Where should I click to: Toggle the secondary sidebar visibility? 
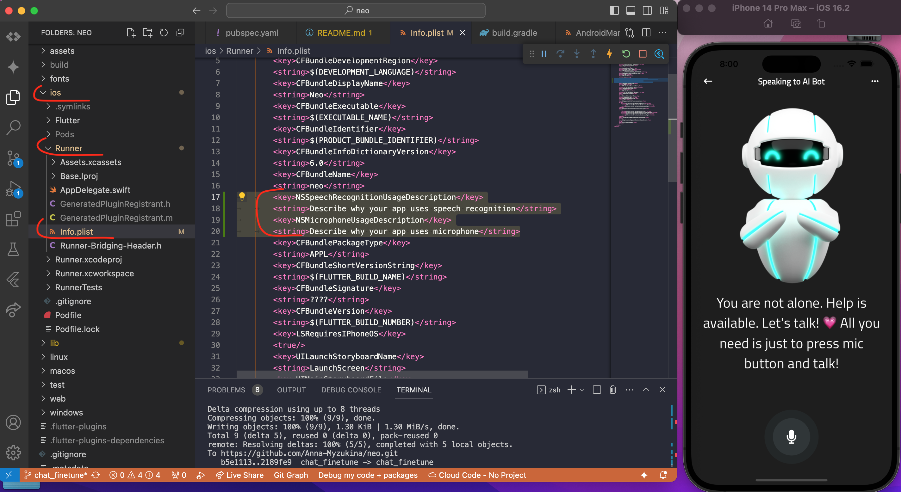[647, 10]
